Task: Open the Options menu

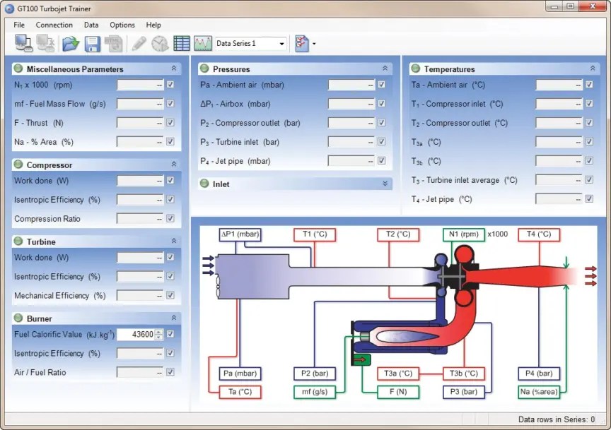Action: pos(122,25)
